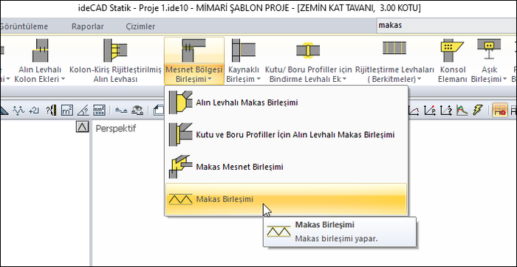Click the axis graph with question mark icon
Screen dimensions: 517x267
pyautogui.click(x=446, y=111)
